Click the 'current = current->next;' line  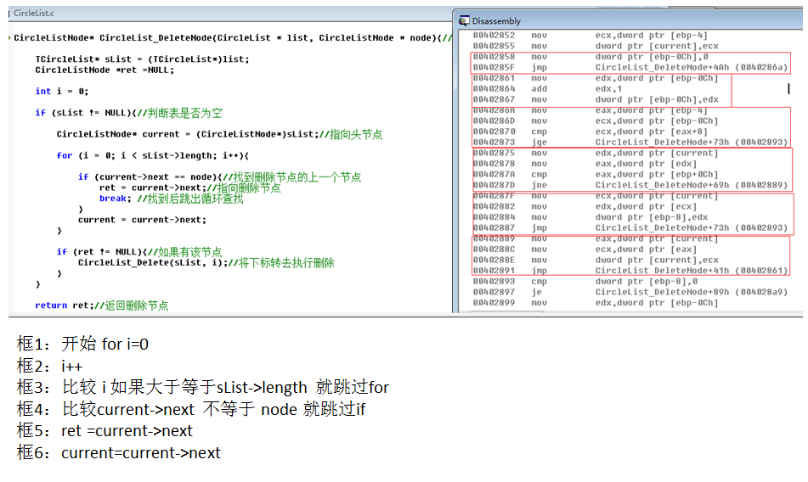142,220
